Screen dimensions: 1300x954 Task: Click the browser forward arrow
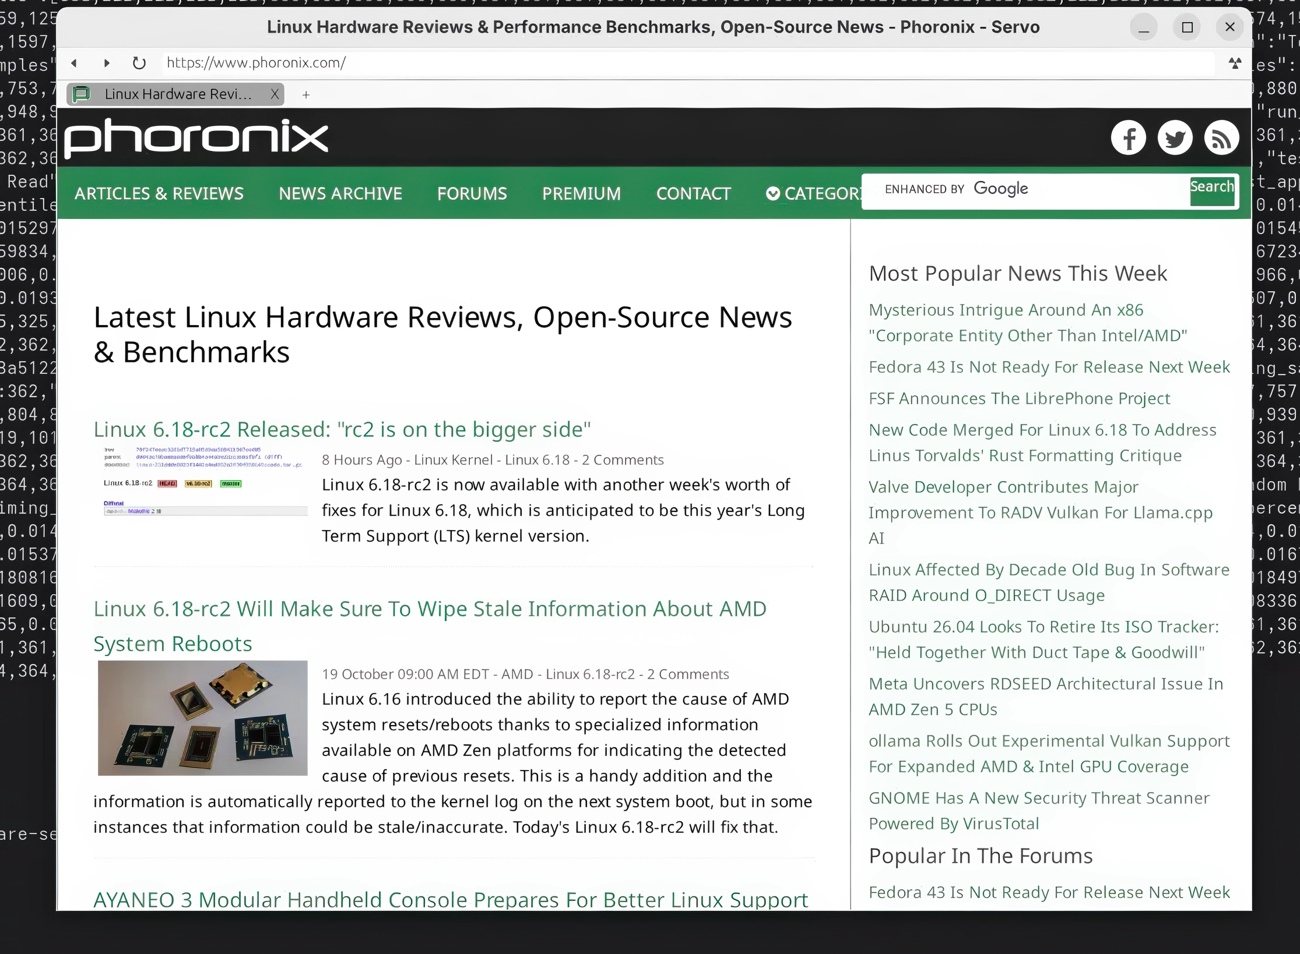(x=107, y=63)
